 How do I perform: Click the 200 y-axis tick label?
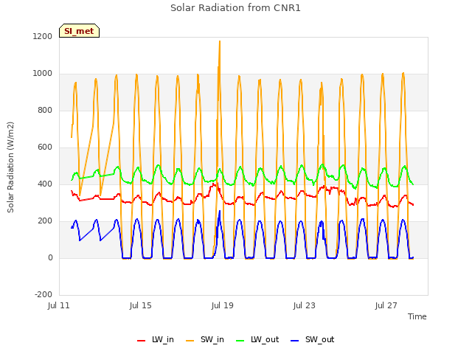45,221
